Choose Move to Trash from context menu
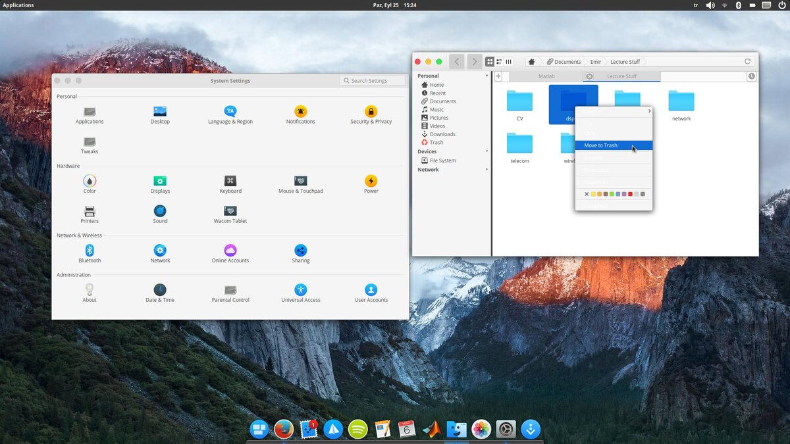Screen dimensions: 790x444 point(614,145)
